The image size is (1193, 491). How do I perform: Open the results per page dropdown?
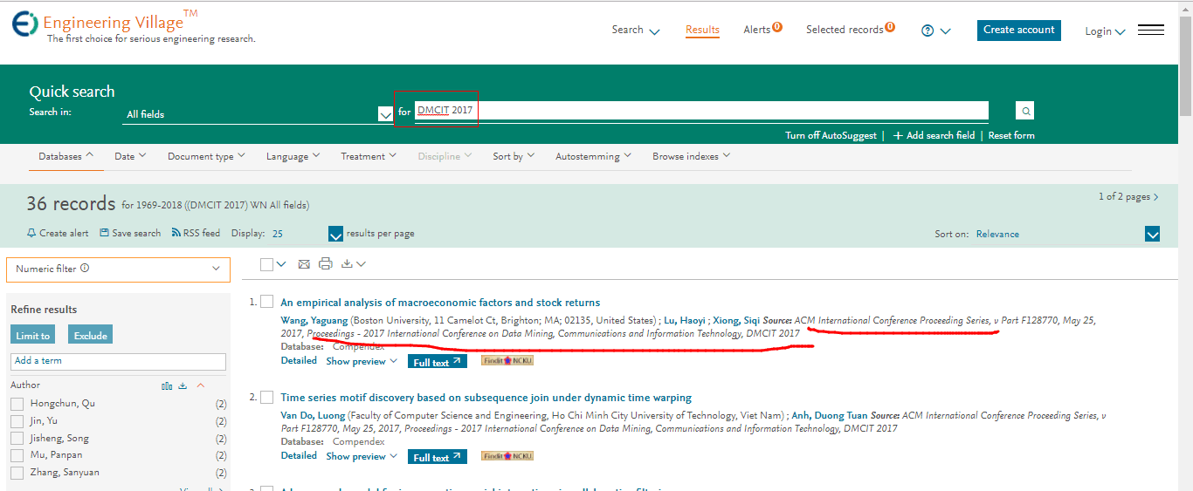click(x=336, y=234)
